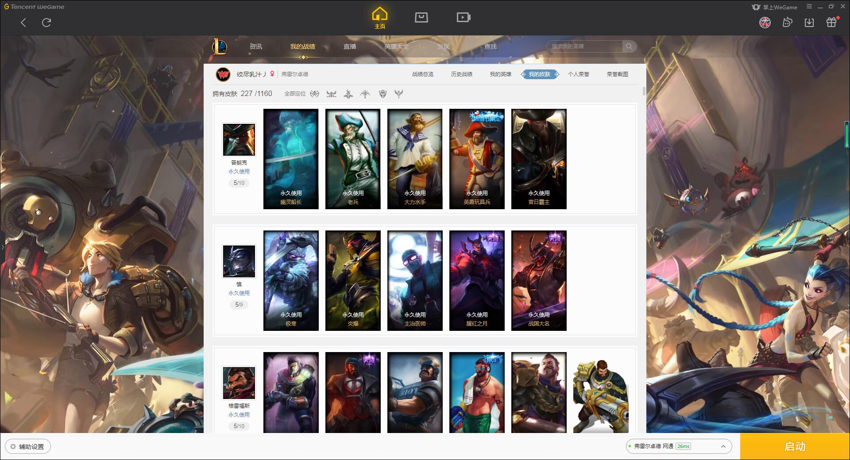Open the 英勇玩具兵 skin card
850x460 pixels.
point(477,159)
